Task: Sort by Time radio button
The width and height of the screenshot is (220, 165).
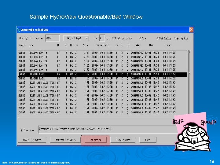Action: (140, 38)
